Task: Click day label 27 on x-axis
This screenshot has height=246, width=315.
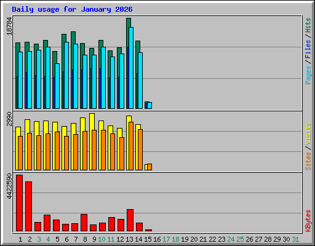Action: point(258,239)
